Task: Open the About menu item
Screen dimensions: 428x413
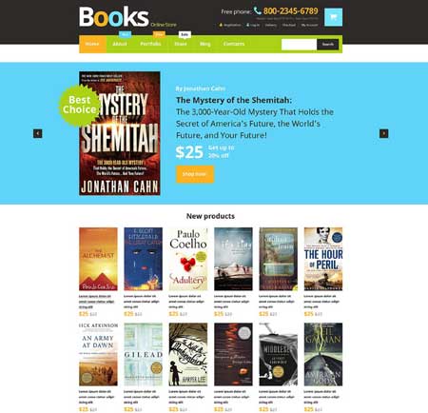Action: click(x=120, y=44)
